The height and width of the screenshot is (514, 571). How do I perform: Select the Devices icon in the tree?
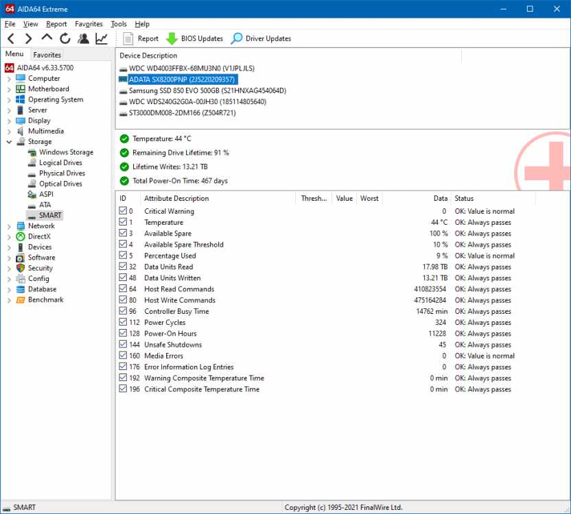pos(21,247)
